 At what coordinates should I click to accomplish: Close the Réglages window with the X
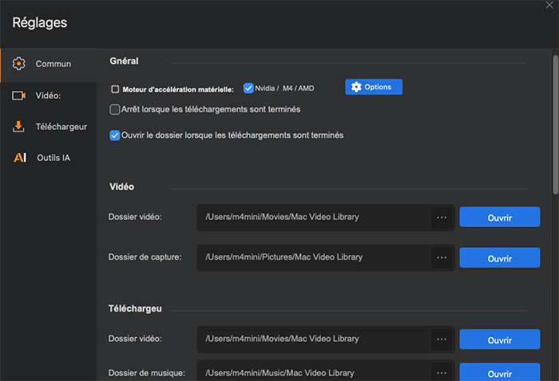pyautogui.click(x=549, y=5)
